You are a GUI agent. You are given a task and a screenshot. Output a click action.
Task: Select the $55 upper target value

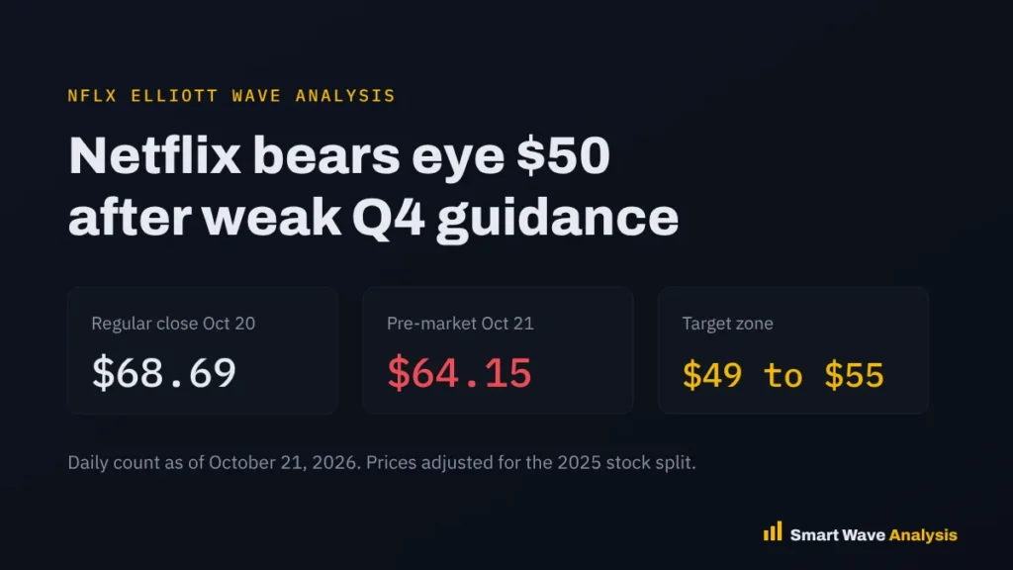[854, 375]
